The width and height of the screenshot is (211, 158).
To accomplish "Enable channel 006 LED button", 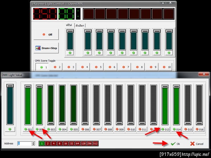I will coord(85,129).
